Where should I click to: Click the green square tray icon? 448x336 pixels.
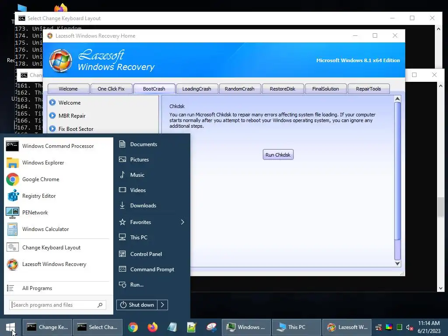coord(399,327)
